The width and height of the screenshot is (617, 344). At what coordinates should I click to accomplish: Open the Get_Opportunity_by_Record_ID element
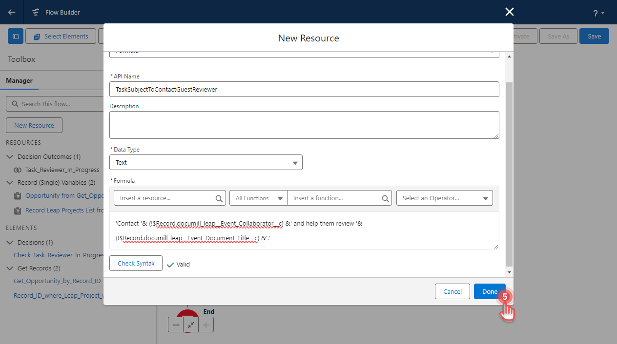[57, 281]
